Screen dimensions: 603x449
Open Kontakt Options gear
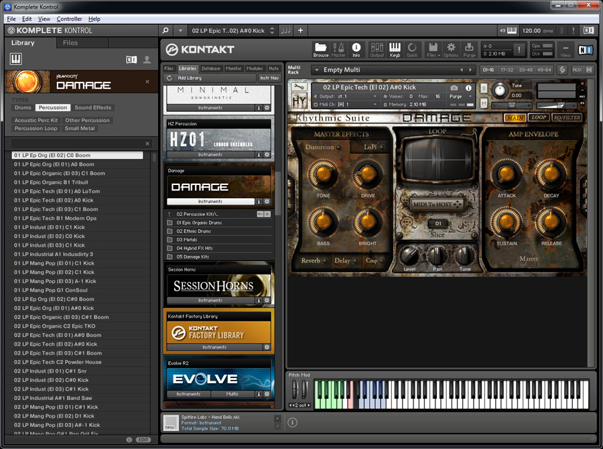(x=451, y=49)
